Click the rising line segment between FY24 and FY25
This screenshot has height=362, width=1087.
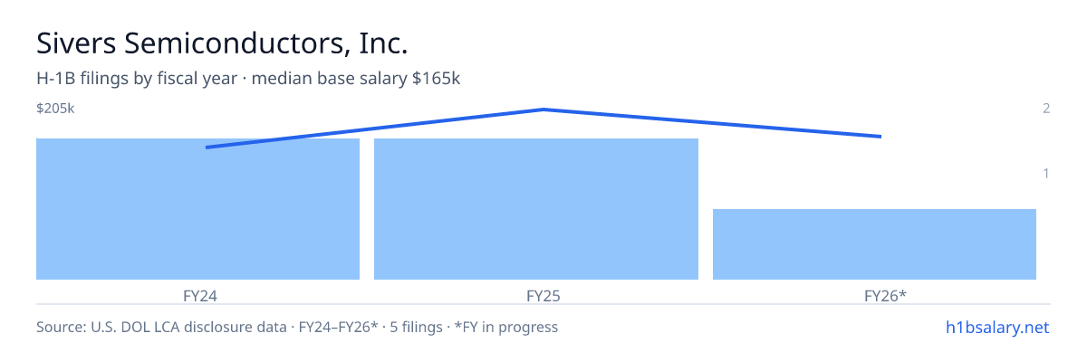click(x=375, y=129)
